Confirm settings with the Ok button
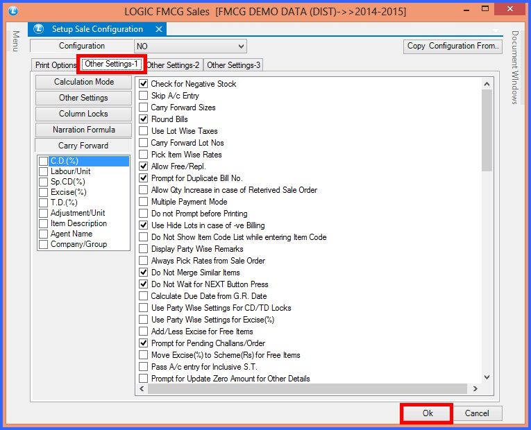 428,413
